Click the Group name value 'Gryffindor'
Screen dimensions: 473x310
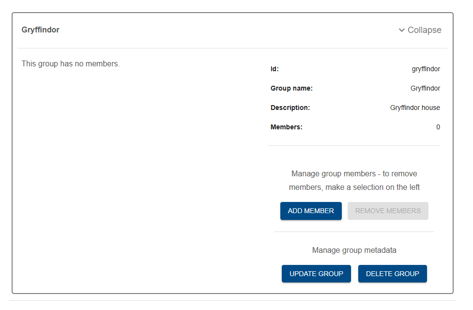(x=426, y=88)
